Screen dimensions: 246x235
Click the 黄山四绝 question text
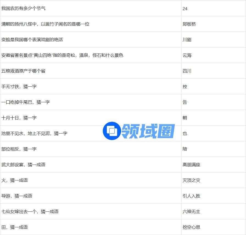(62, 55)
